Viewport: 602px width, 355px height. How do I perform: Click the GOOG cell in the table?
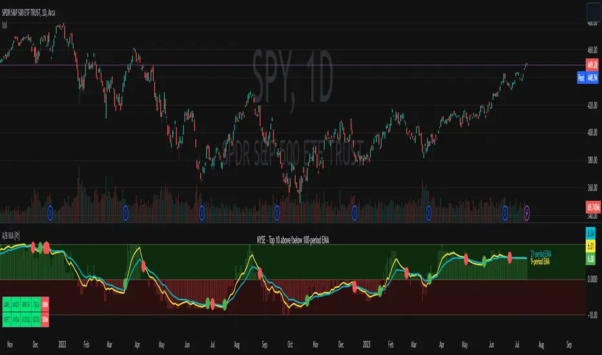point(36,319)
